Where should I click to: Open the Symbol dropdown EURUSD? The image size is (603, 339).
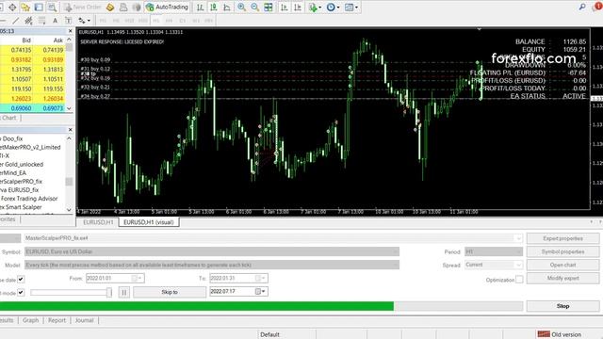click(x=212, y=251)
